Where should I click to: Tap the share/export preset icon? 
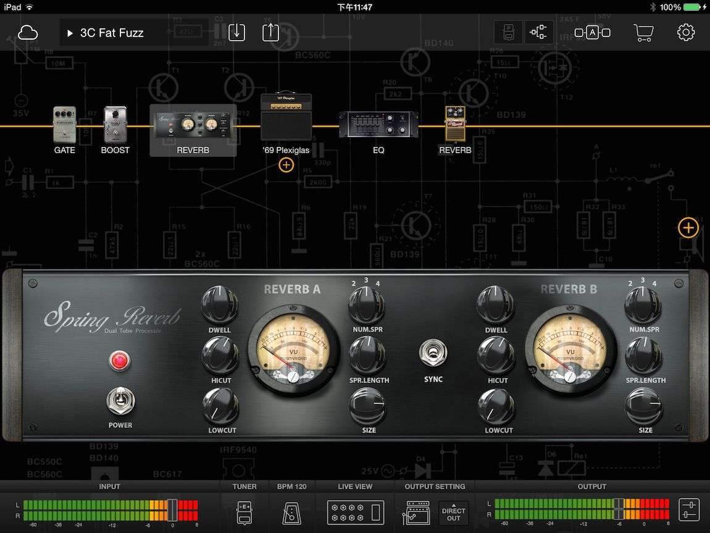[x=270, y=33]
